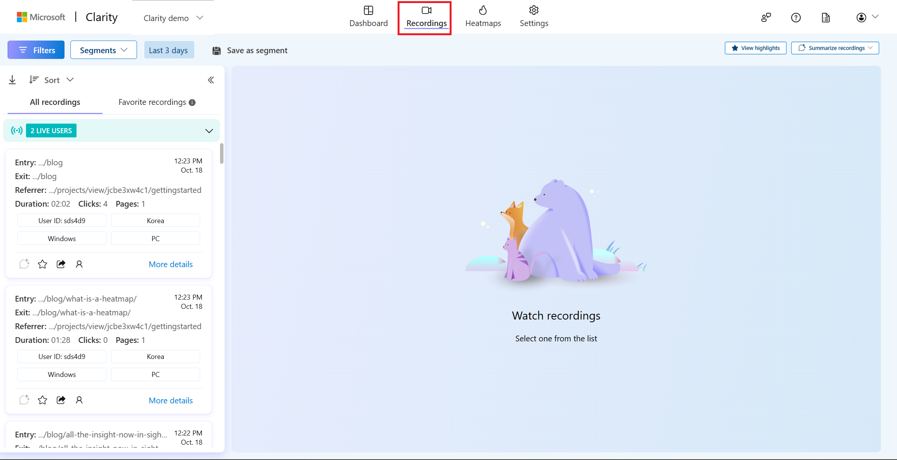
Task: Open the help question mark icon
Action: [x=796, y=17]
